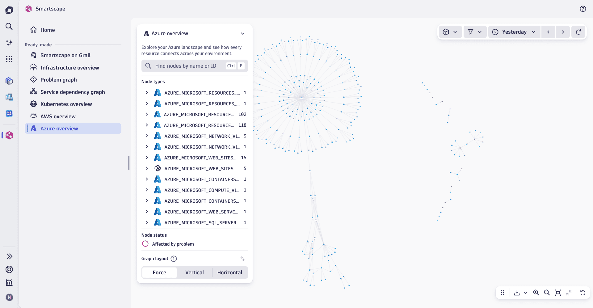
Task: Open the search icon in sidebar
Action: pyautogui.click(x=9, y=26)
